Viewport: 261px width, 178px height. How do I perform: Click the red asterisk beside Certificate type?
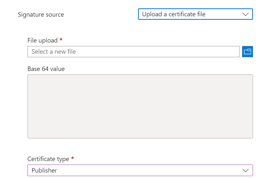coord(72,159)
